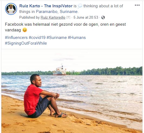Open the three-dot post options menu
This screenshot has width=144, height=133.
[x=137, y=5]
